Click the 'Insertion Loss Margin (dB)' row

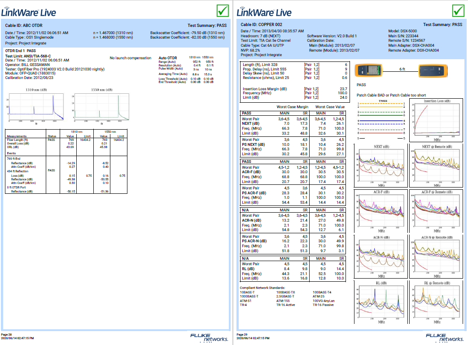(x=295, y=89)
